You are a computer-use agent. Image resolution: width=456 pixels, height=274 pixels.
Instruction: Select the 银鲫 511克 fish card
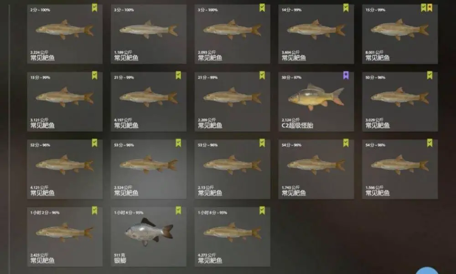coord(149,237)
